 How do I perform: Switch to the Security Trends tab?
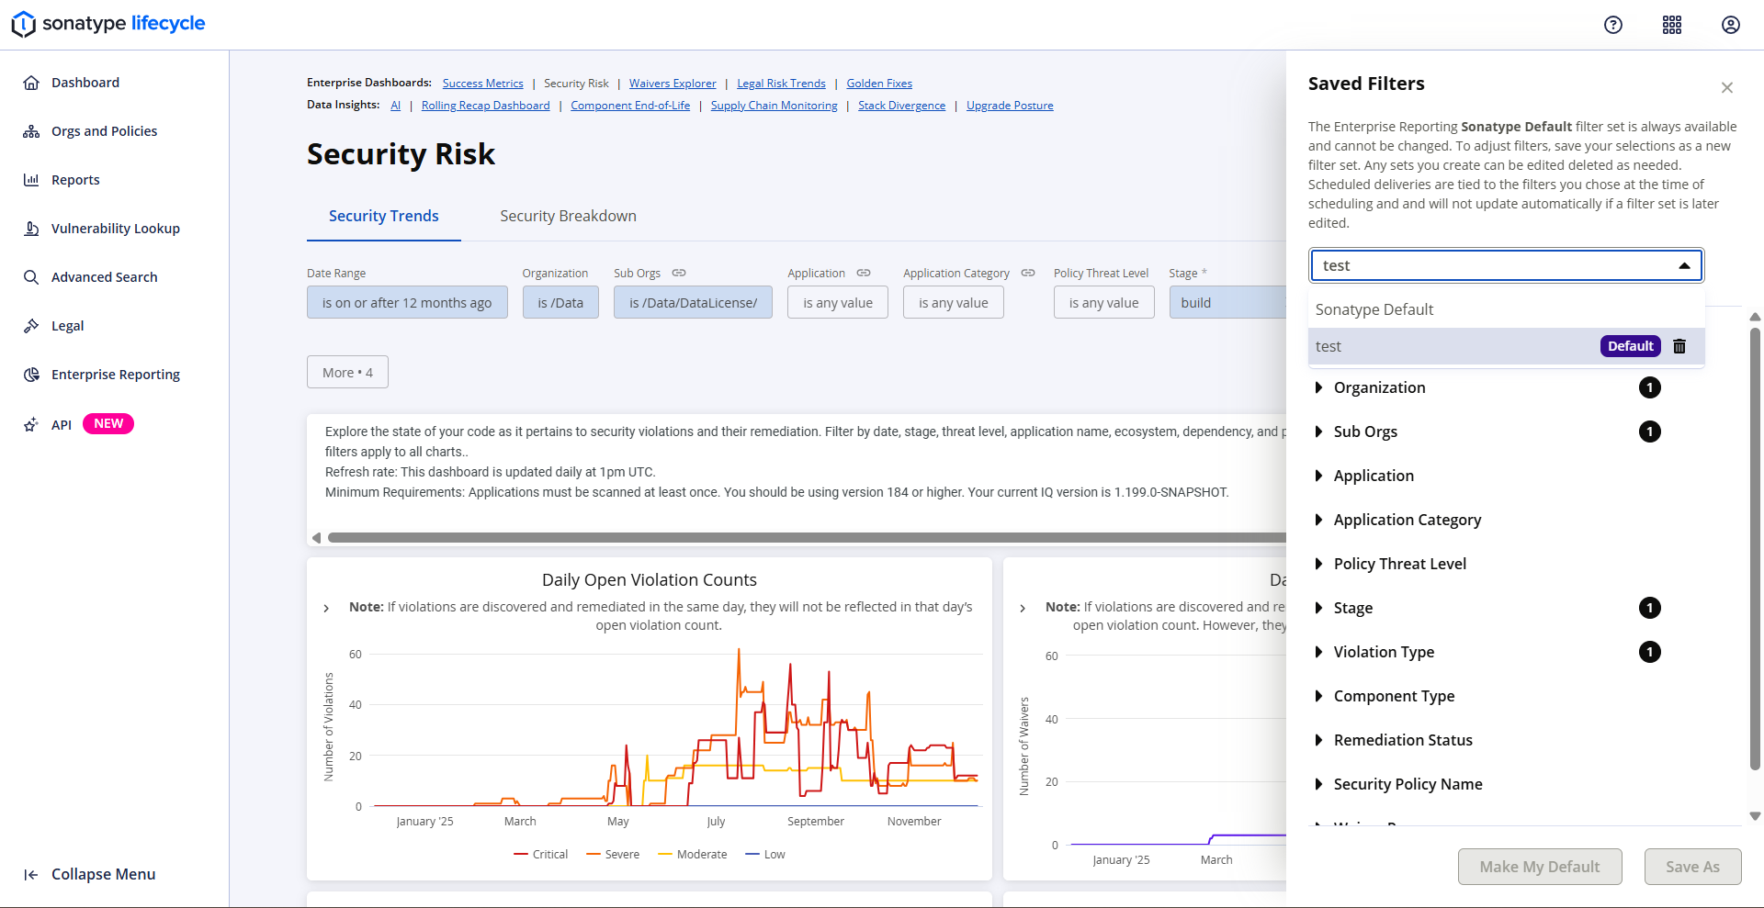click(384, 216)
